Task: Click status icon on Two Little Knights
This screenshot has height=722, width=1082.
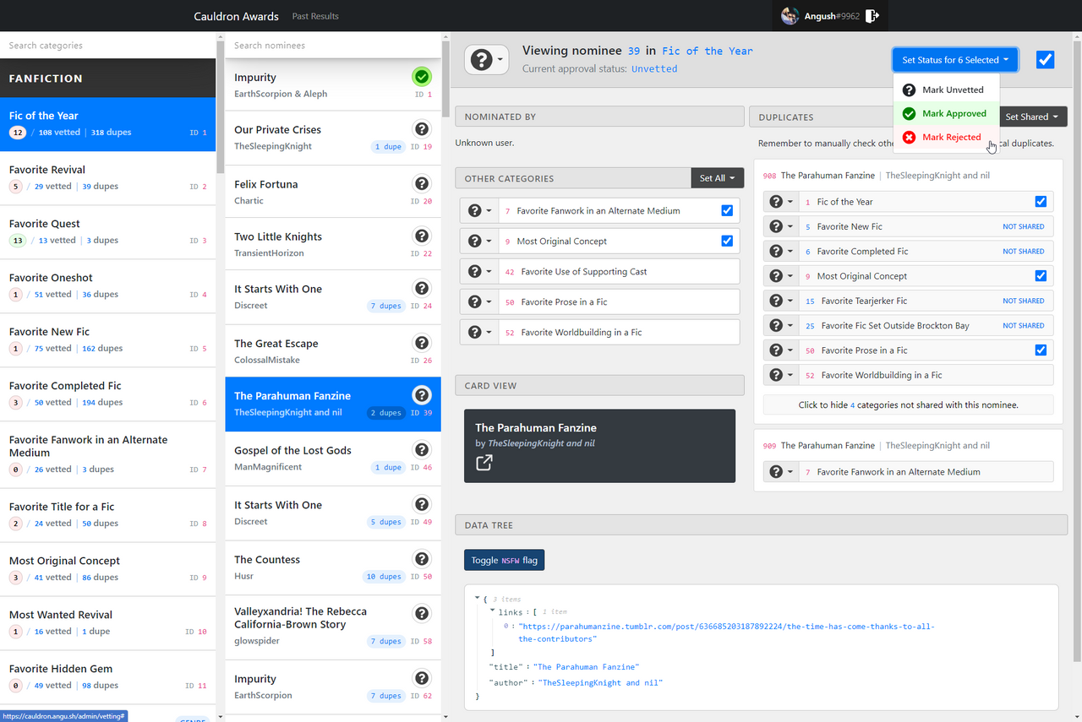Action: click(x=421, y=236)
